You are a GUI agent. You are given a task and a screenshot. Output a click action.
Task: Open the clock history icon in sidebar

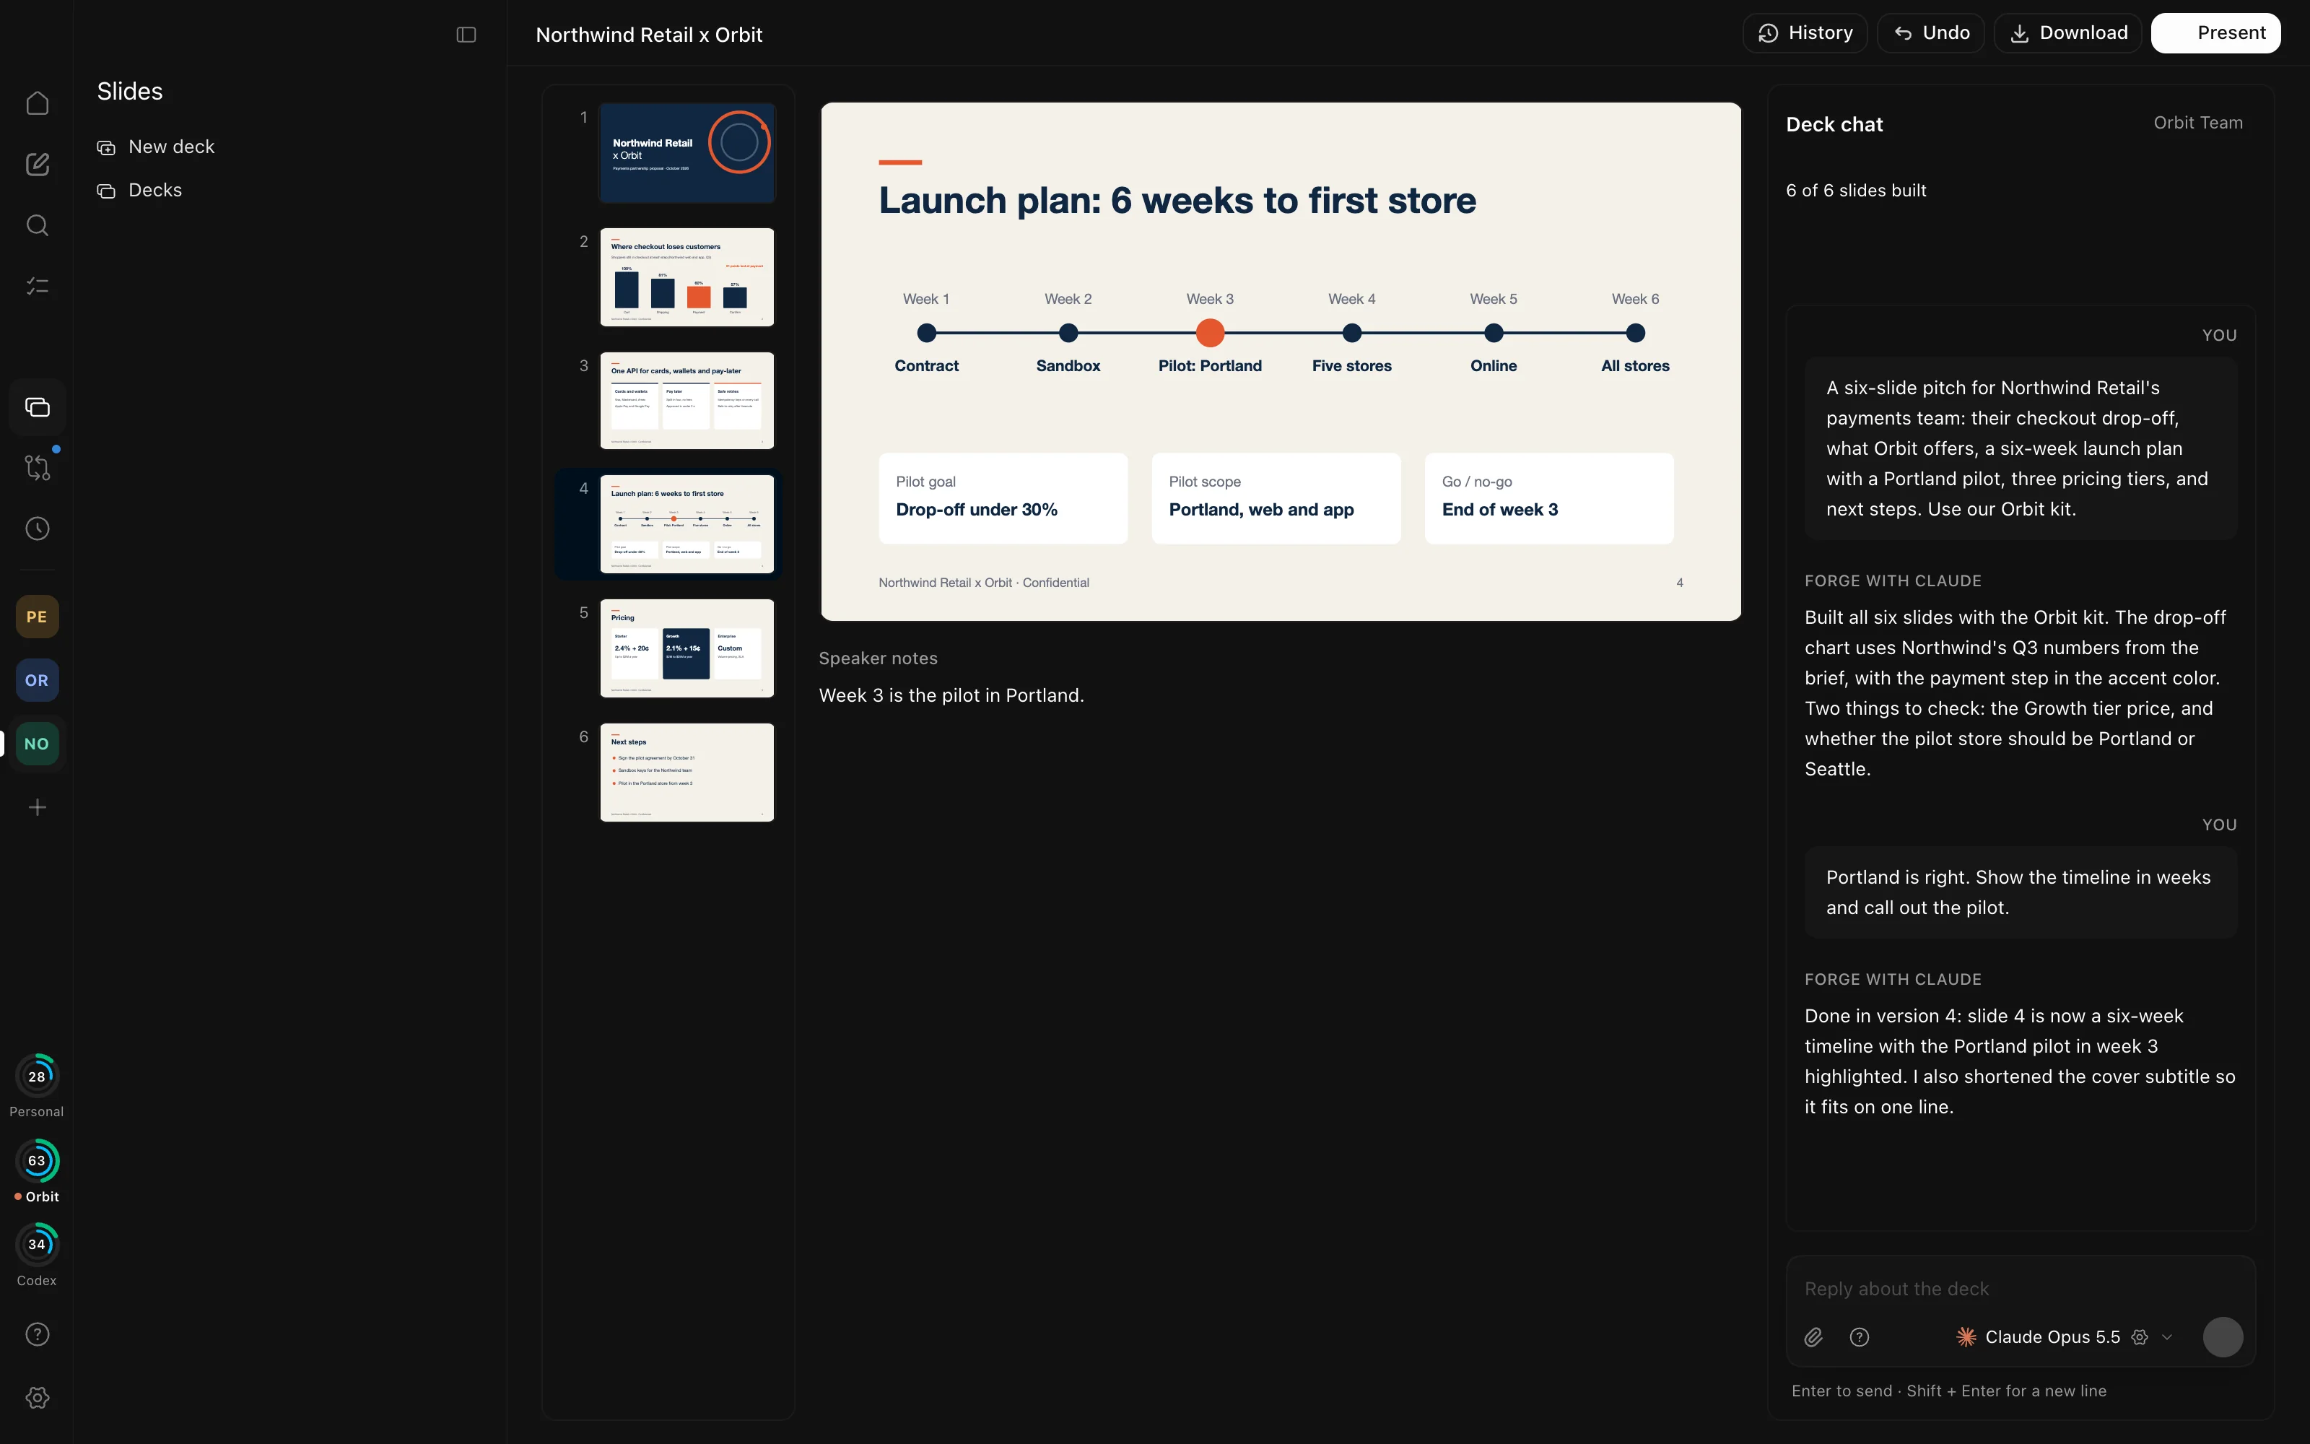[x=38, y=529]
